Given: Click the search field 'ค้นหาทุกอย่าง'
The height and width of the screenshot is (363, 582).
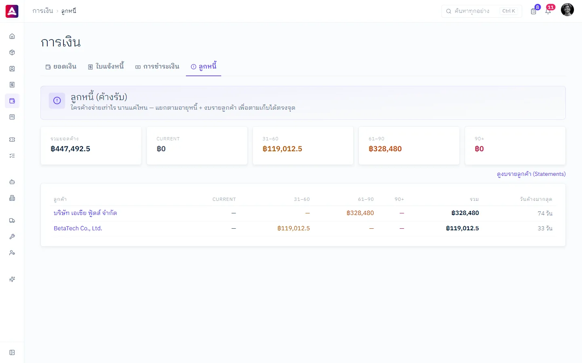Looking at the screenshot, I should pyautogui.click(x=481, y=11).
